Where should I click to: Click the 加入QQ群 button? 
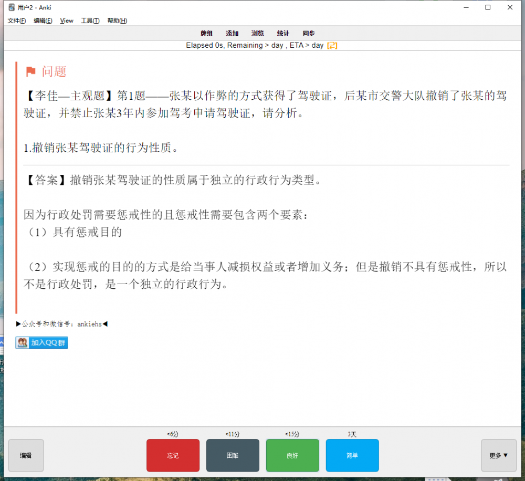point(41,343)
